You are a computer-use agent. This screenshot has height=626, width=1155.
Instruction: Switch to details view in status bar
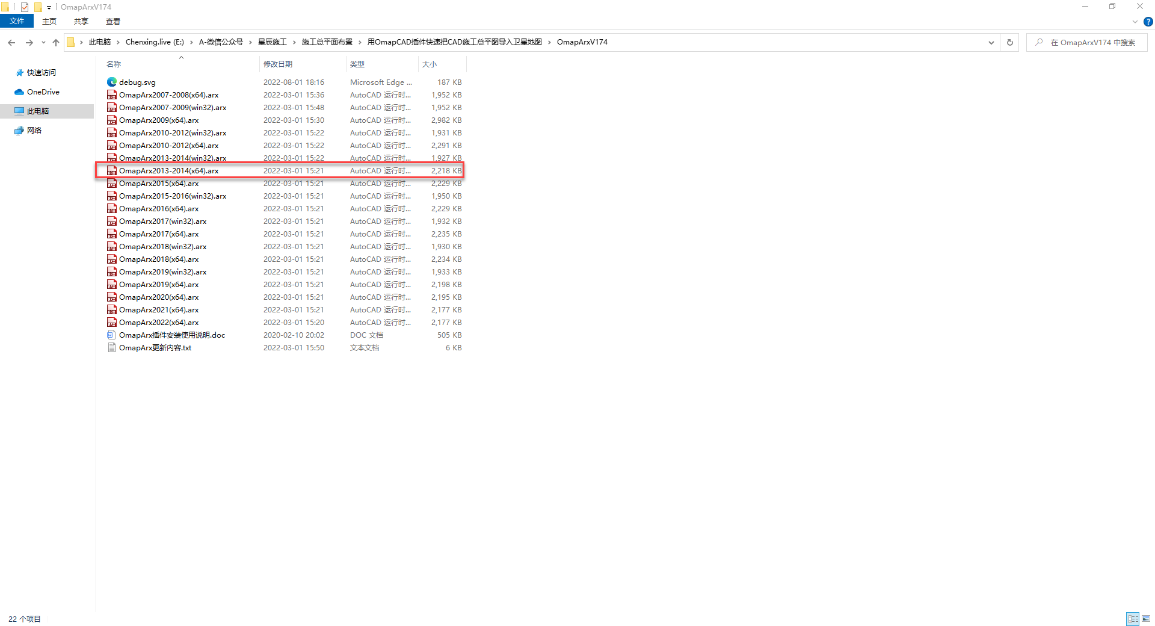pos(1133,619)
